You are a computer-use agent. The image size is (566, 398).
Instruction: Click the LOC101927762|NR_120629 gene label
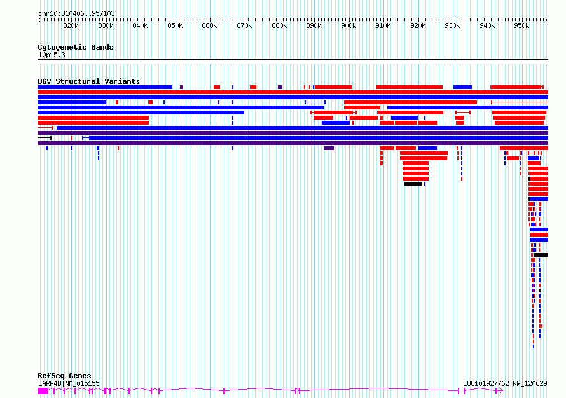point(505,383)
